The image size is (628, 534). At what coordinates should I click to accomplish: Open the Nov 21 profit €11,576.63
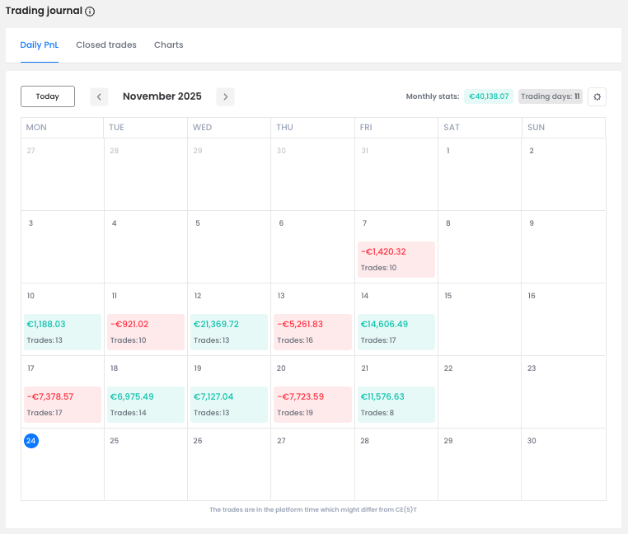tap(396, 404)
